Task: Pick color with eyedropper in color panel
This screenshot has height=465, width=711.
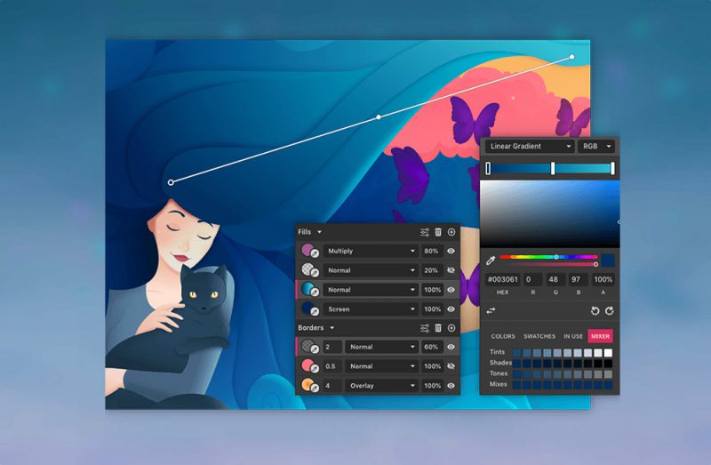Action: point(491,261)
